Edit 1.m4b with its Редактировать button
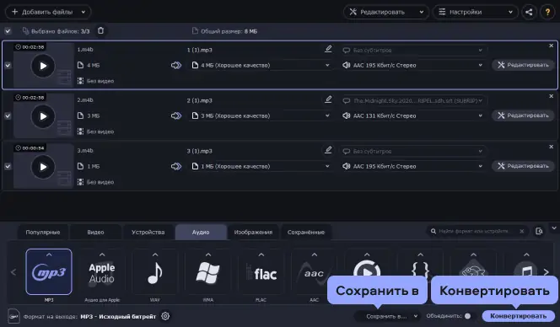The width and height of the screenshot is (560, 327). (x=523, y=65)
